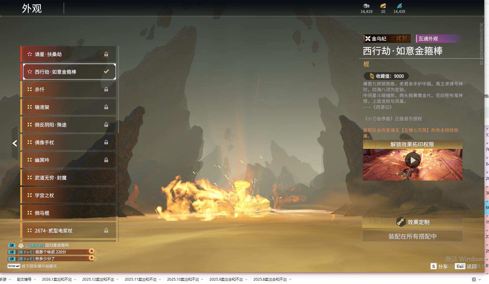Image resolution: width=489 pixels, height=284 pixels.
Task: Click the silver coin currency icon above 14,419
Action: coord(366,6)
